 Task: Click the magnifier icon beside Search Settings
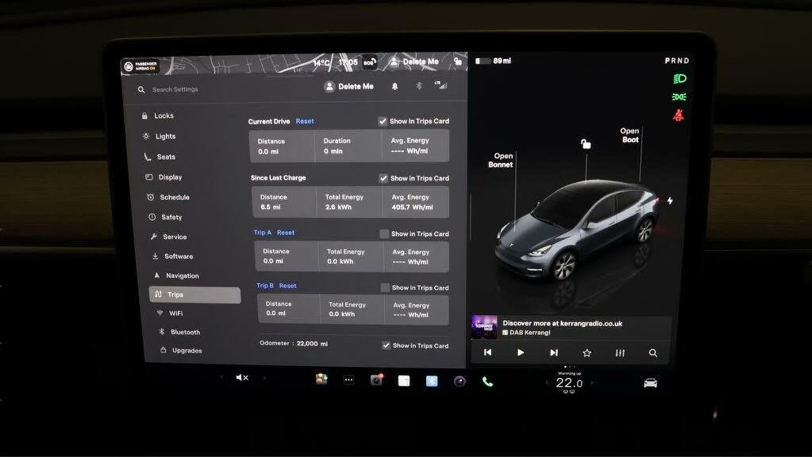141,90
